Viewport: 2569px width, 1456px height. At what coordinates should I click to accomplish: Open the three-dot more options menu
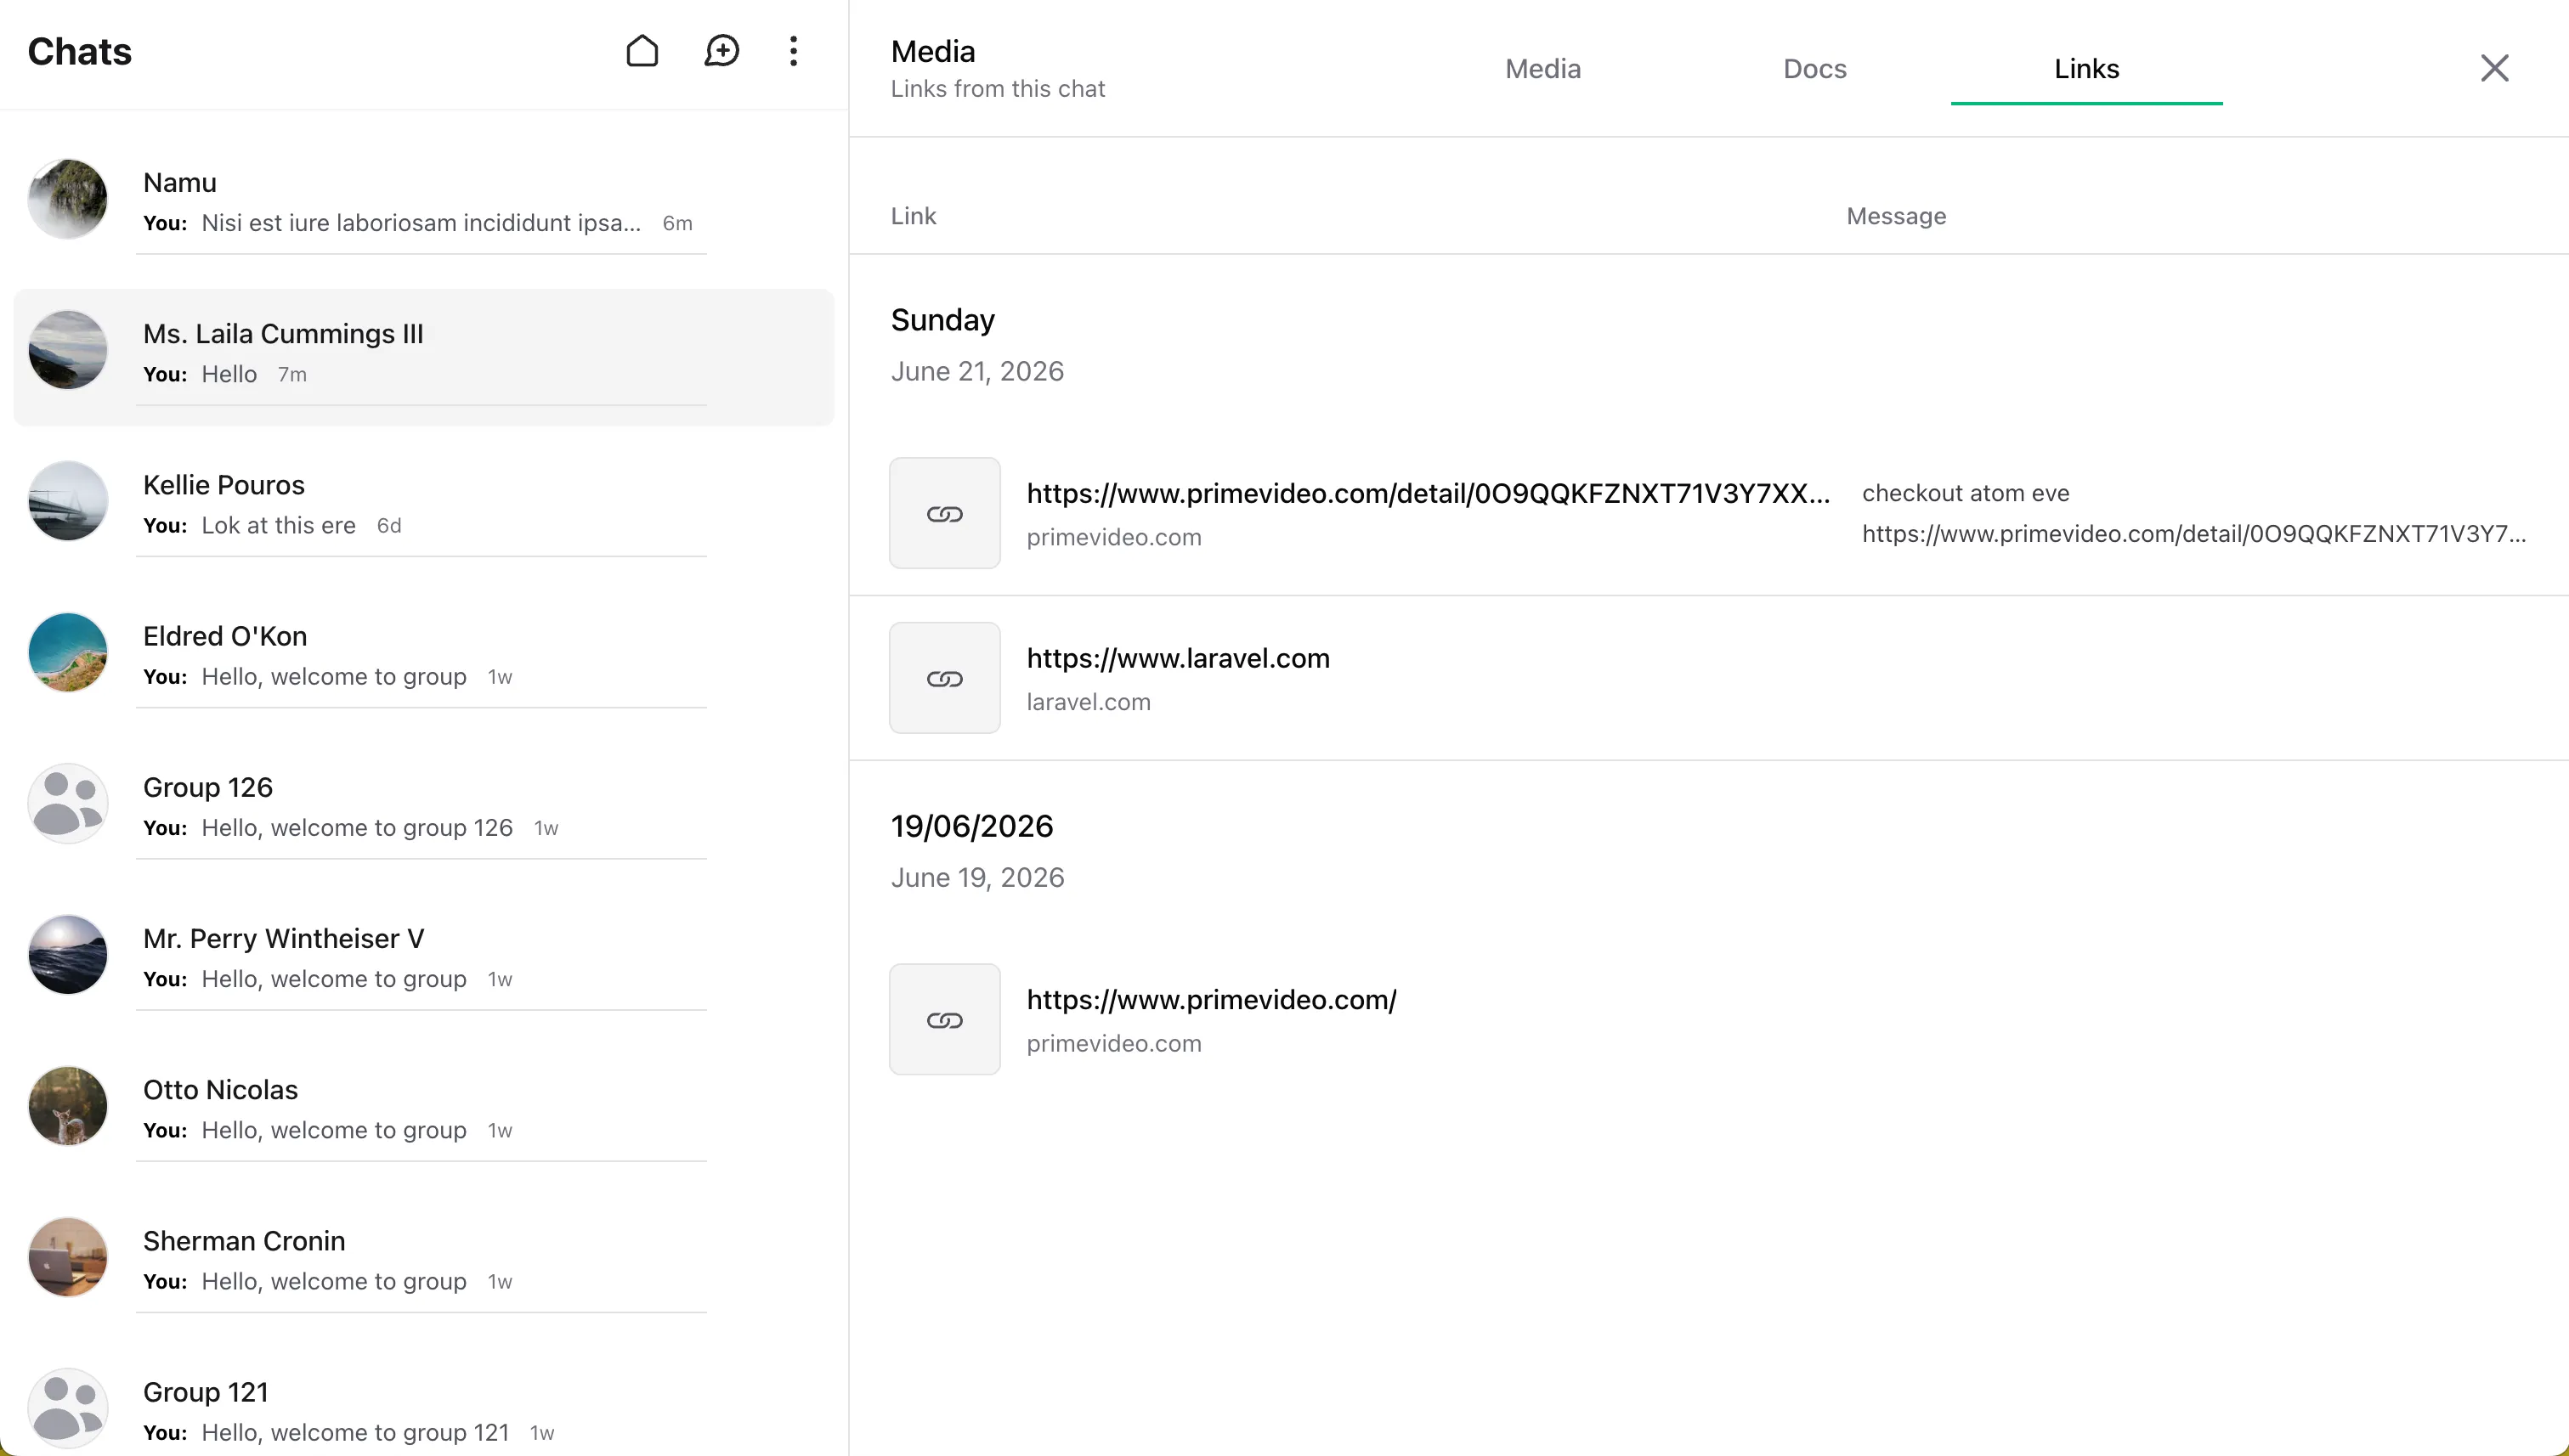[x=794, y=51]
